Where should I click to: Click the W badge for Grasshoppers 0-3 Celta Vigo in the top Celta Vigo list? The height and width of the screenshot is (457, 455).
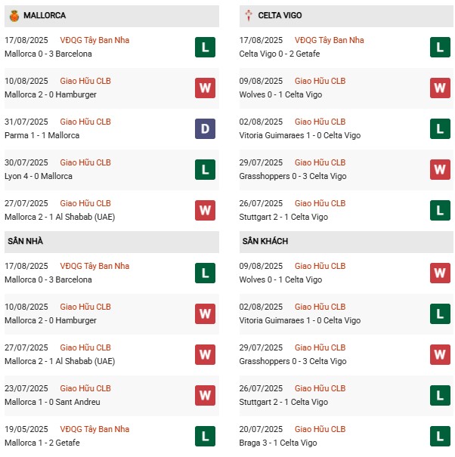tap(440, 170)
